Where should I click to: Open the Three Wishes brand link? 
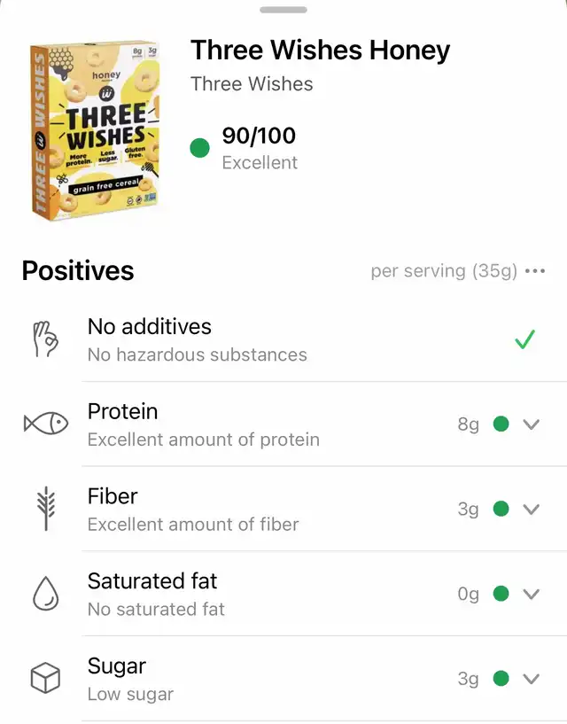coord(252,84)
